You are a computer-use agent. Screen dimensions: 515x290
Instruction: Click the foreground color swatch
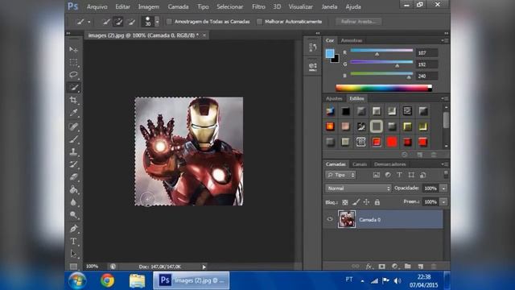330,53
